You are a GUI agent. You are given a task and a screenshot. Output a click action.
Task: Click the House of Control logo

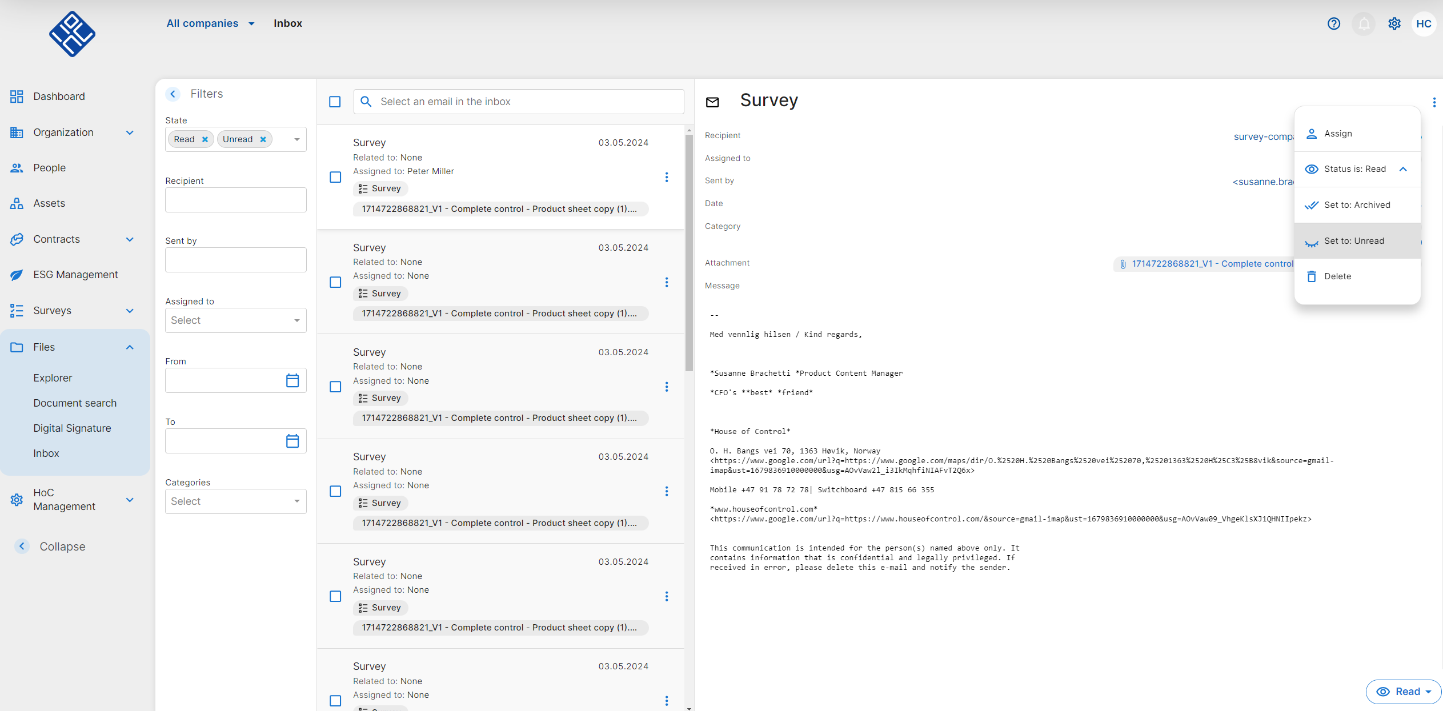tap(72, 34)
